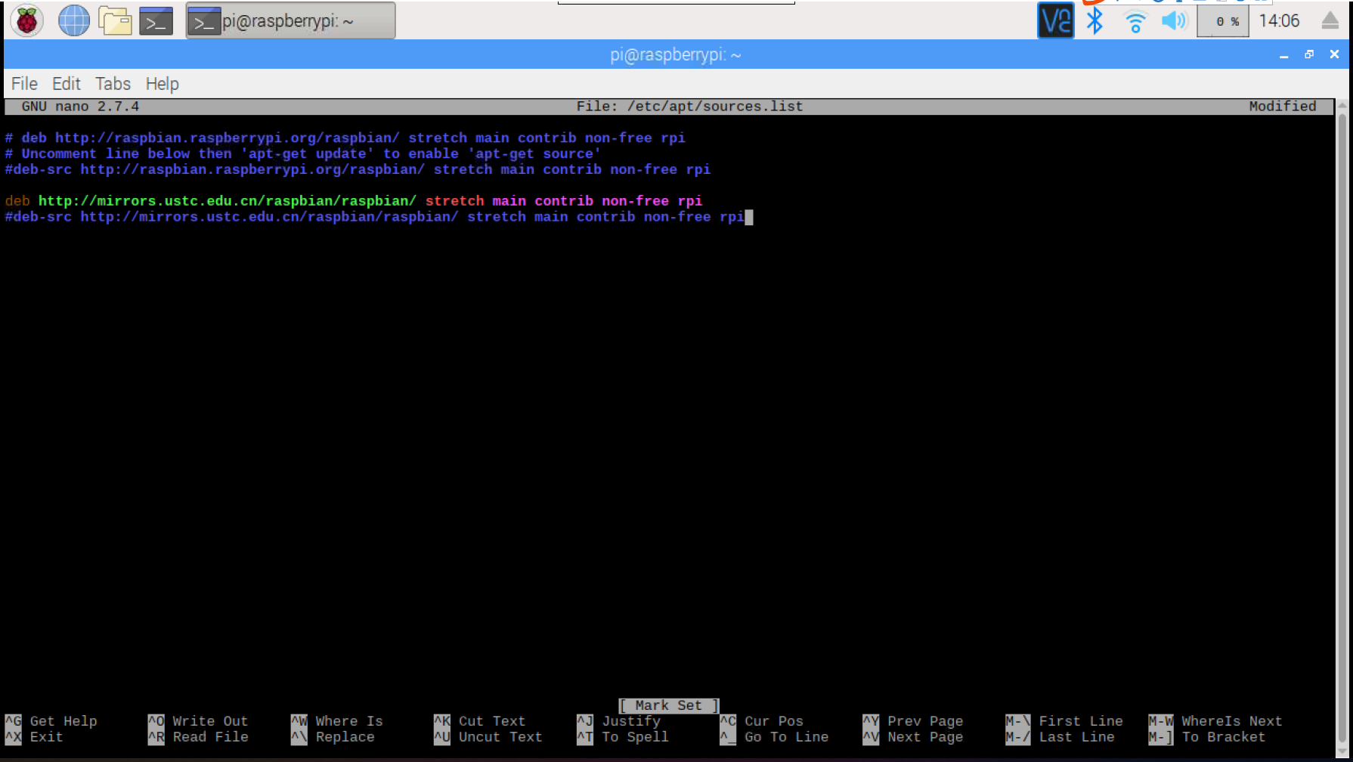Image resolution: width=1353 pixels, height=762 pixels.
Task: Click the 'File: /etc/apt/sources.list' title text
Action: tap(689, 107)
